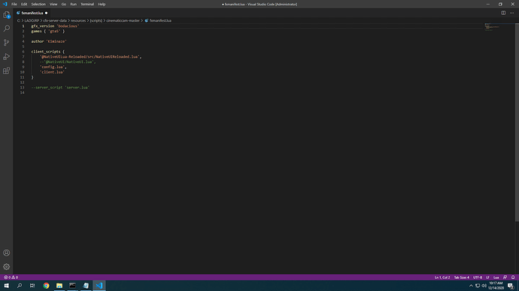Open the Selection menu
This screenshot has width=519, height=291.
click(x=38, y=4)
